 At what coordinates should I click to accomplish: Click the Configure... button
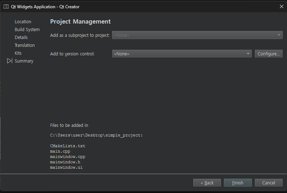269,54
